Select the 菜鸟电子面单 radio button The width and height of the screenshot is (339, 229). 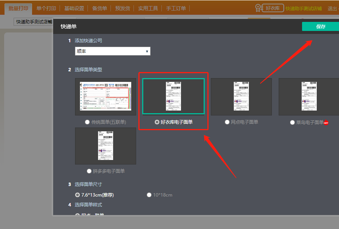292,123
